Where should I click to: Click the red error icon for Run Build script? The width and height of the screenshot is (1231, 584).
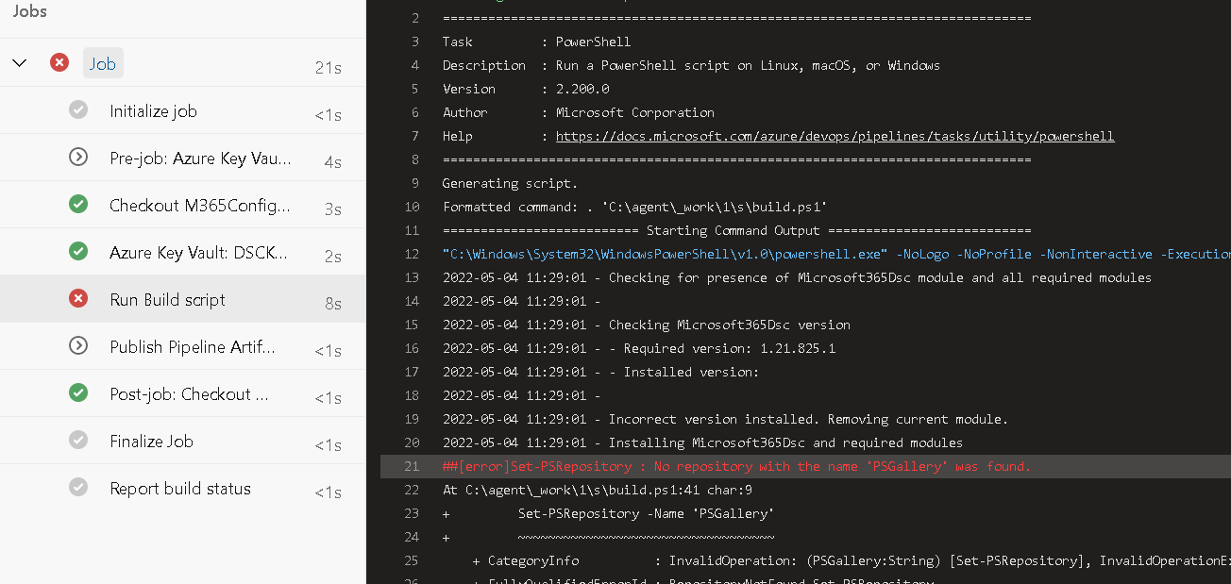click(x=78, y=298)
